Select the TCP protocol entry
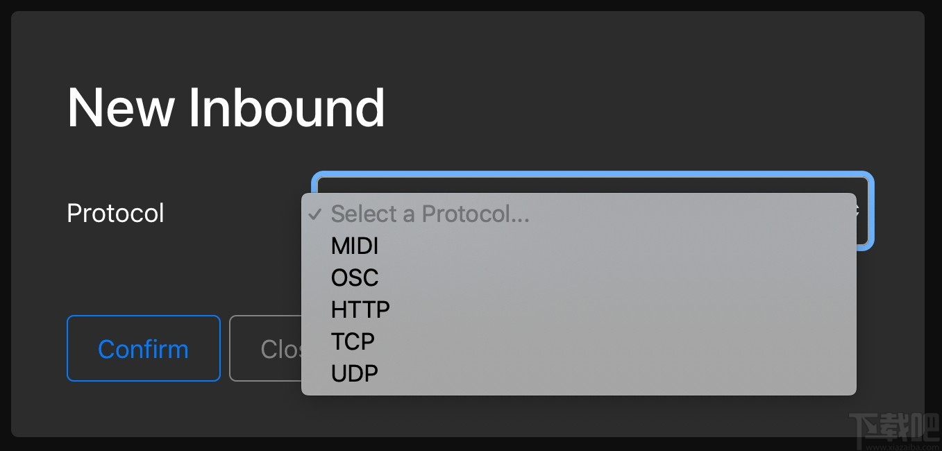 (x=353, y=341)
